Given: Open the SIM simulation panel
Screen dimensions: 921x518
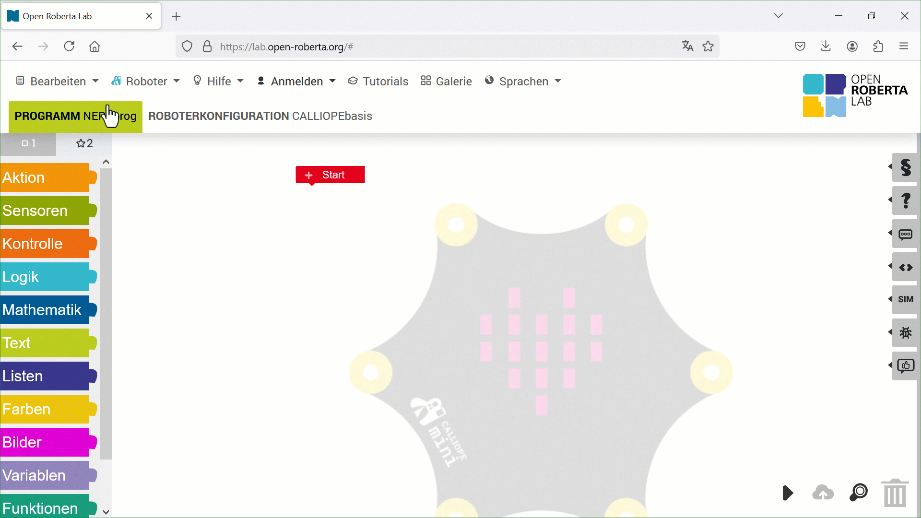Looking at the screenshot, I should coord(905,299).
